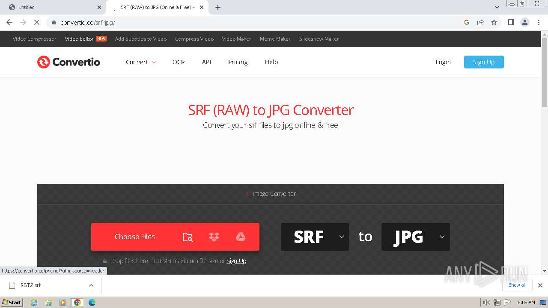This screenshot has height=308, width=548.
Task: Open Internet Explorer from the taskbar
Action: (x=34, y=302)
